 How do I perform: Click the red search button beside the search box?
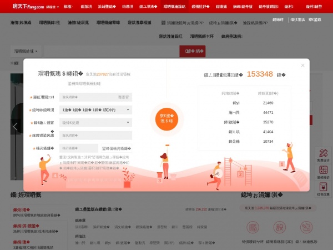point(193,51)
